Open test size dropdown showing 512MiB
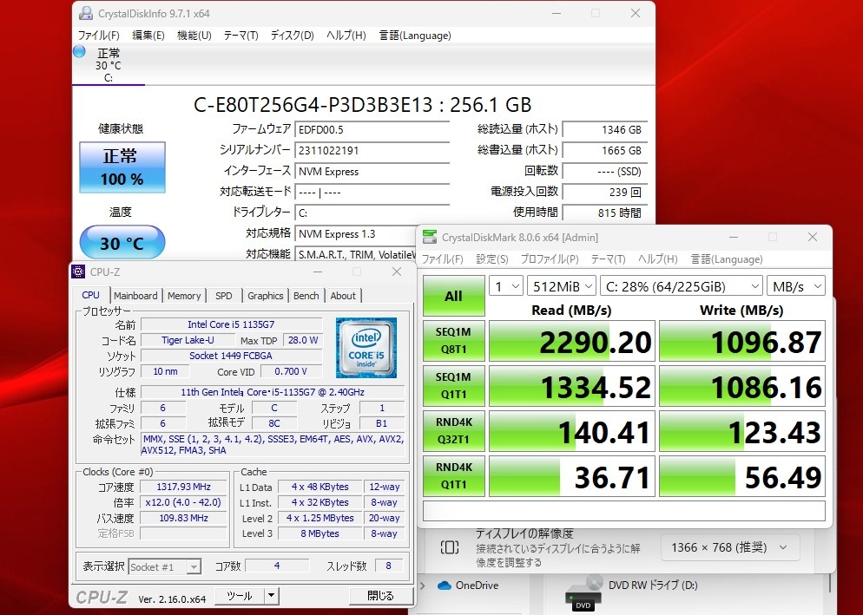This screenshot has width=863, height=615. [562, 286]
